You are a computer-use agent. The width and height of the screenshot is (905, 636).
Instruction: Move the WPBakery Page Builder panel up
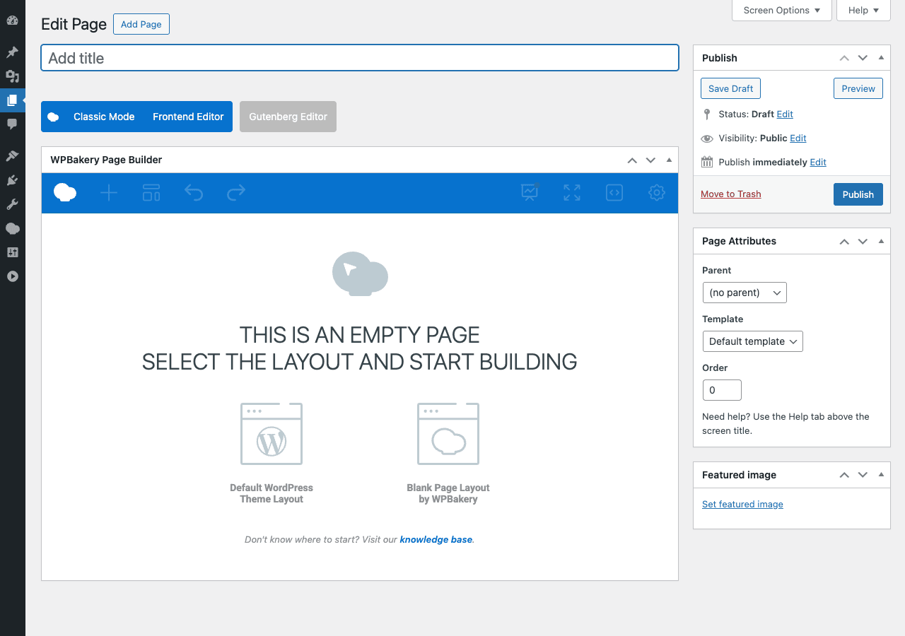coord(632,160)
